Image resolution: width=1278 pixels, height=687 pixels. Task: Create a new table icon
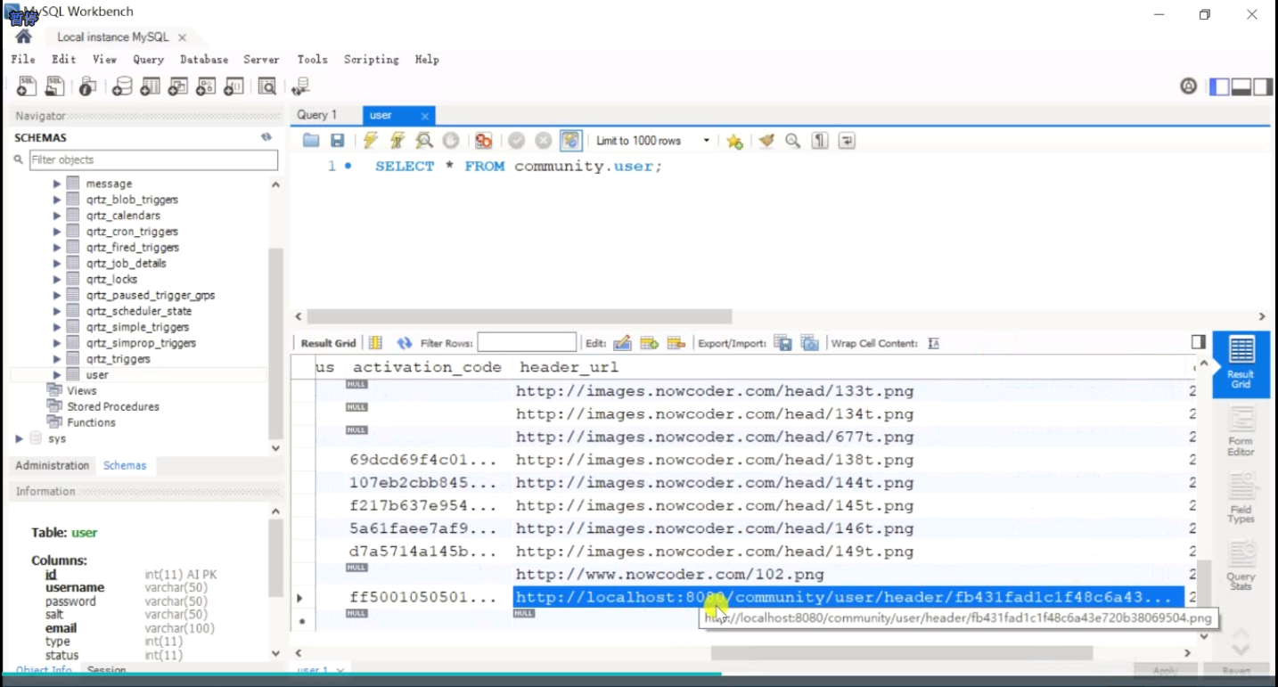coord(151,86)
